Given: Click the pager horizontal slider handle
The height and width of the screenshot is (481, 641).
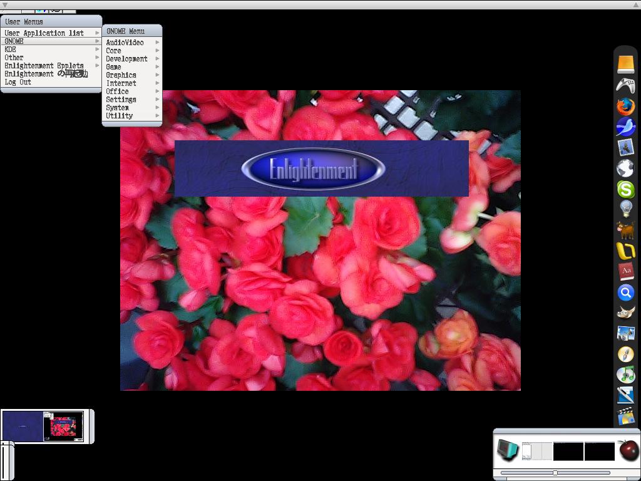Looking at the screenshot, I should 555,473.
